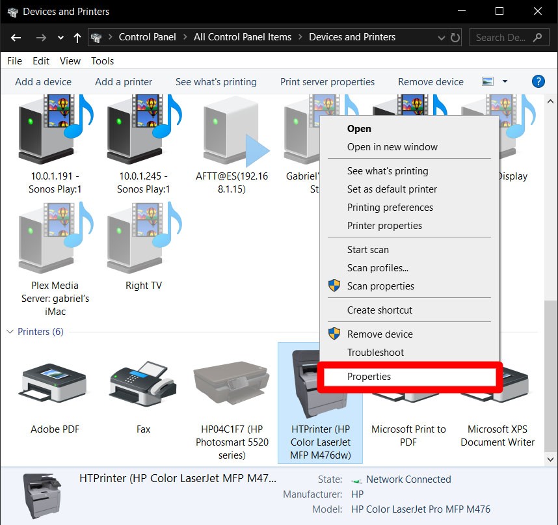Select the Right TV device icon
Screen dimensions: 558x525
[x=142, y=237]
